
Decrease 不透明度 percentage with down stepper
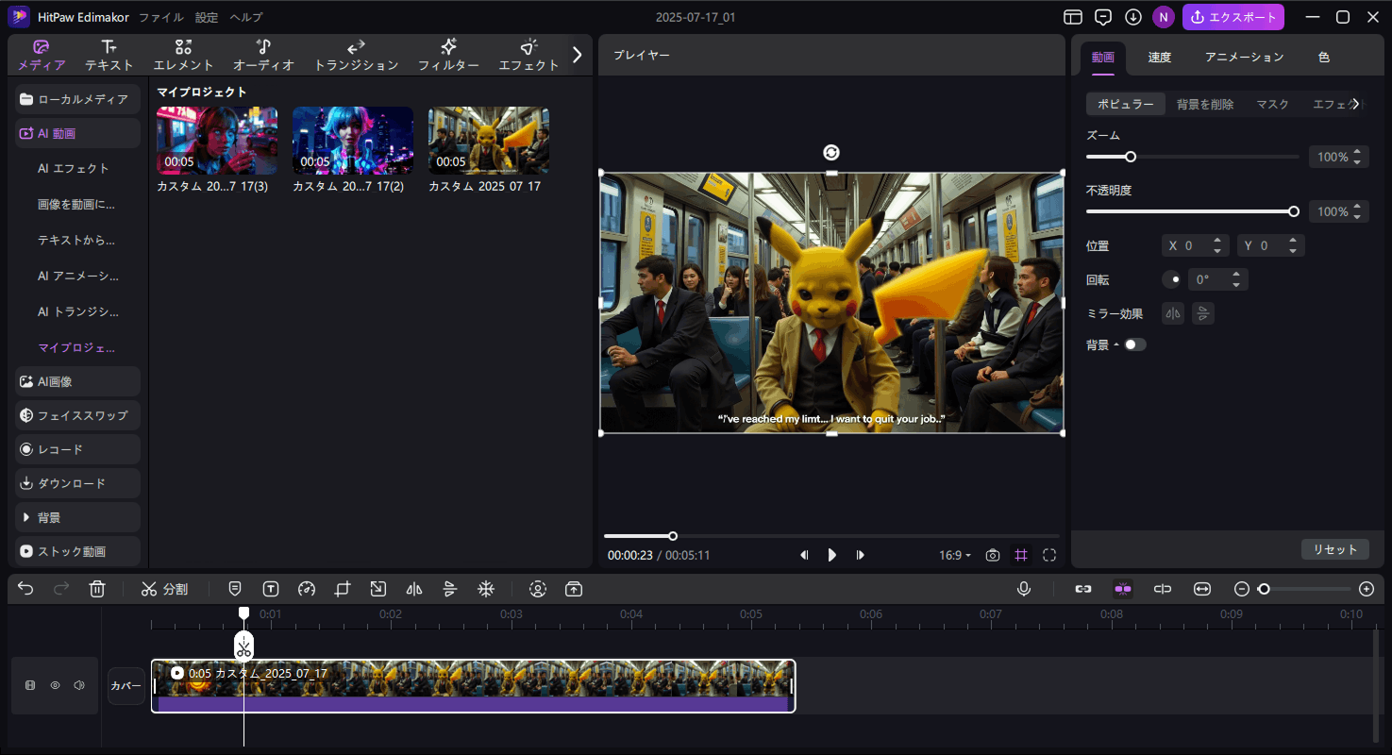coord(1357,216)
